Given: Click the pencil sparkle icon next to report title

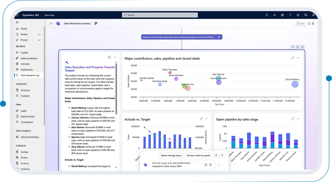Looking at the screenshot, I should (96, 23).
